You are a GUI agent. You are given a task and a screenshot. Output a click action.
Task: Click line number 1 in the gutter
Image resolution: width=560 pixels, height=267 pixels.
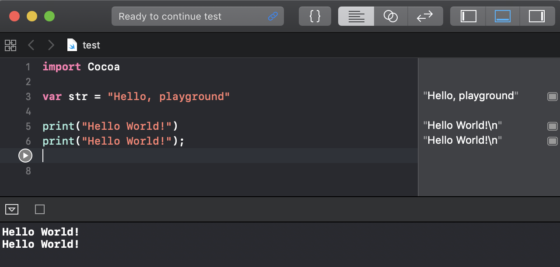pos(28,67)
